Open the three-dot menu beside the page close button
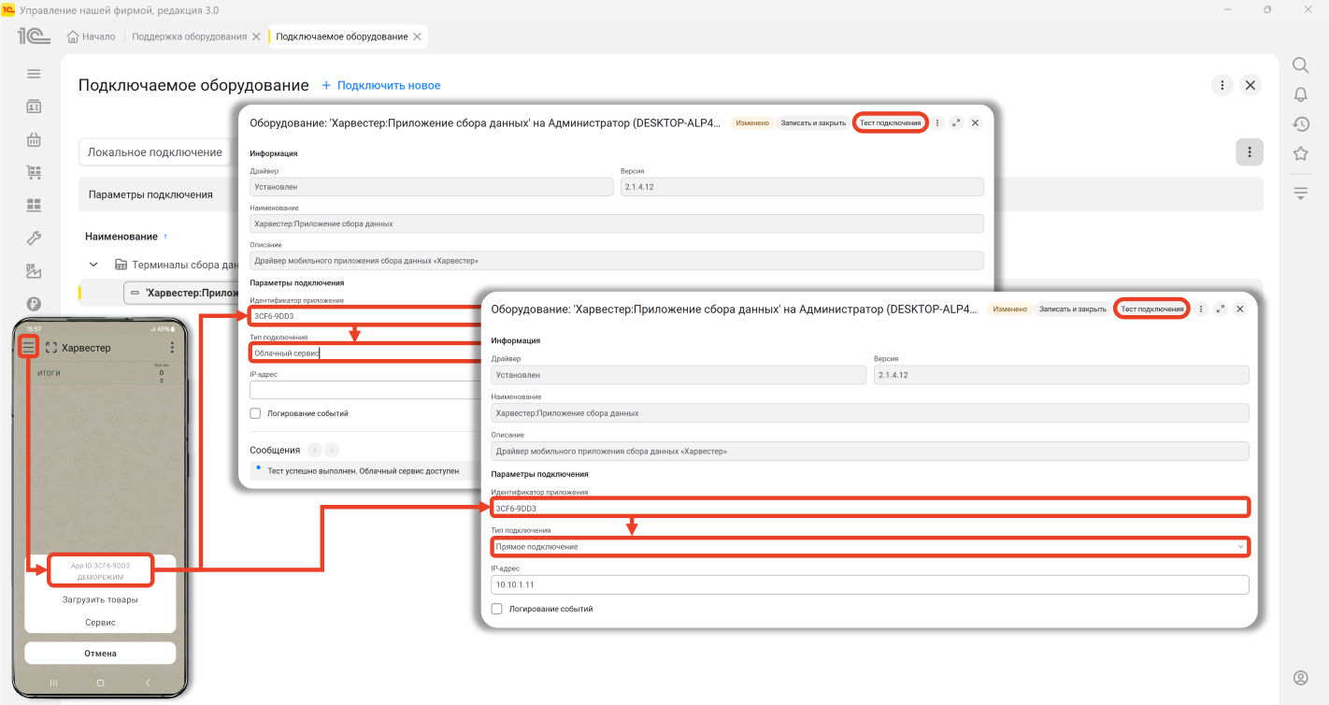Image resolution: width=1329 pixels, height=705 pixels. 1222,85
